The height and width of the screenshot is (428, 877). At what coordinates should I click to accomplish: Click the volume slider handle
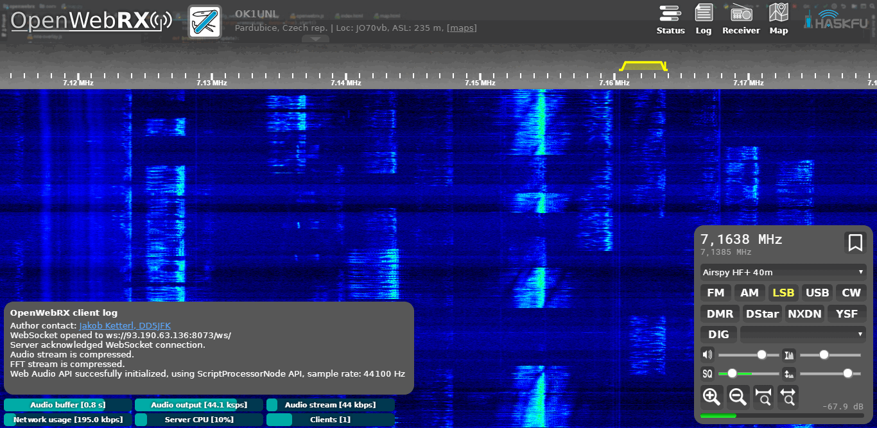761,355
